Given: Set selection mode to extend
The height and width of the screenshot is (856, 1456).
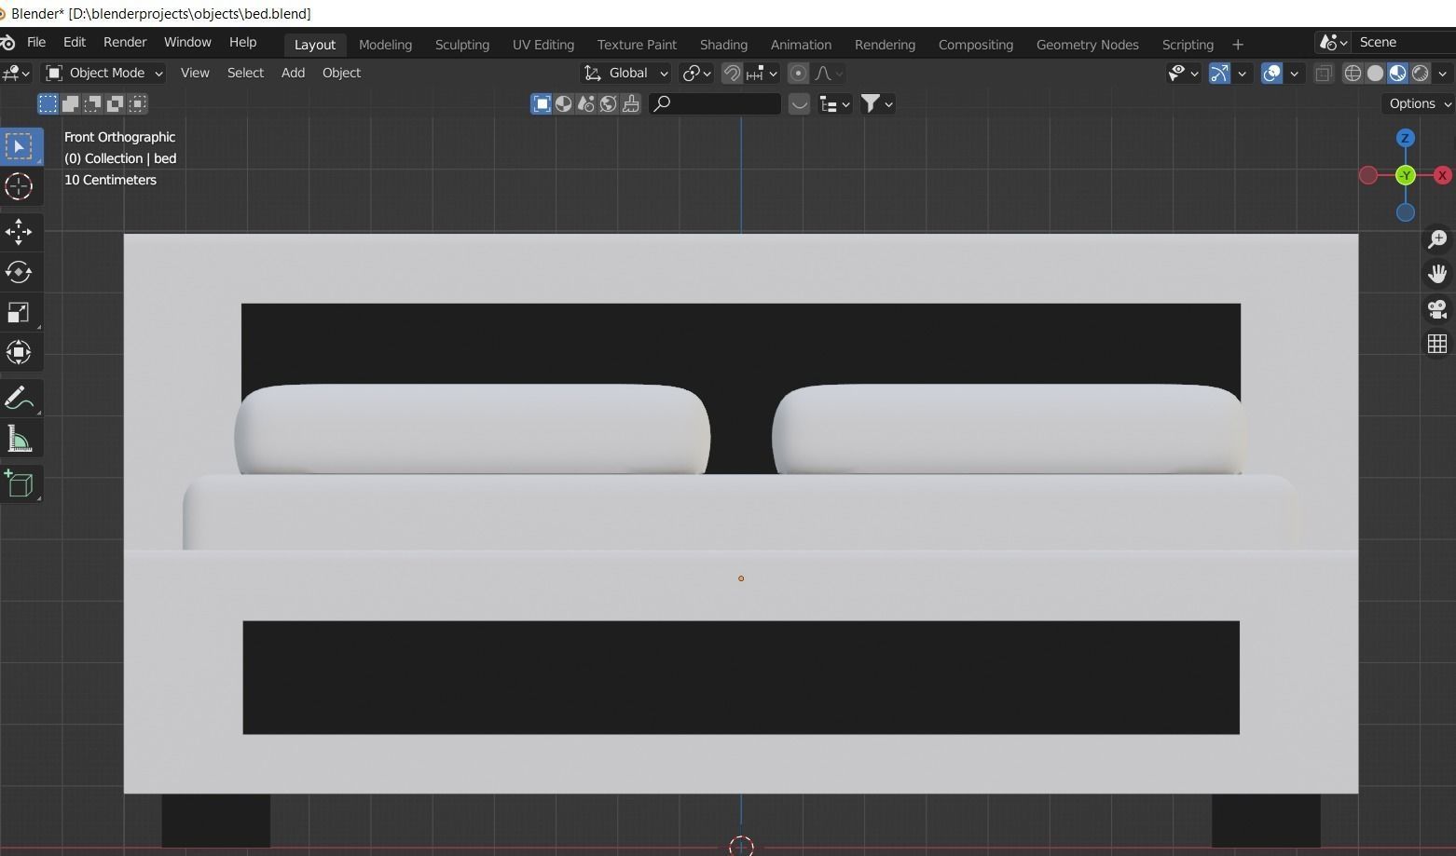Looking at the screenshot, I should click(70, 103).
